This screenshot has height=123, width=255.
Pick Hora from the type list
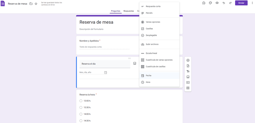pyautogui.click(x=148, y=82)
